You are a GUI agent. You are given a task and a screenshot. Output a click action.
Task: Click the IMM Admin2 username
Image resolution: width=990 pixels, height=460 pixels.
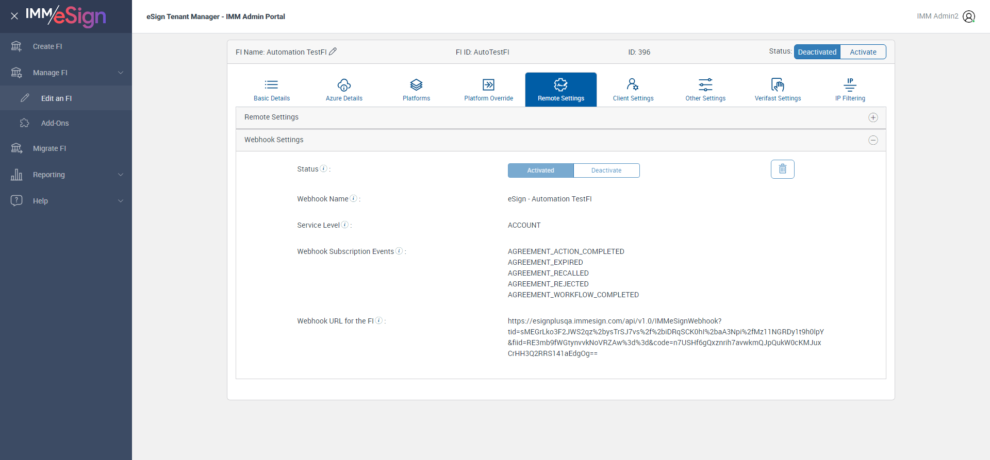[x=937, y=16]
